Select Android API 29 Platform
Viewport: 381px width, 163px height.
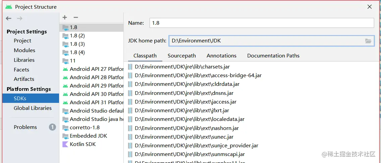click(91, 86)
